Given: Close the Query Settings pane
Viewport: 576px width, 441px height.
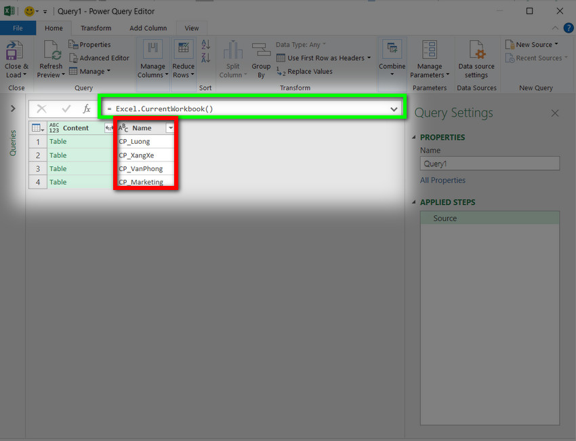Looking at the screenshot, I should coord(555,113).
